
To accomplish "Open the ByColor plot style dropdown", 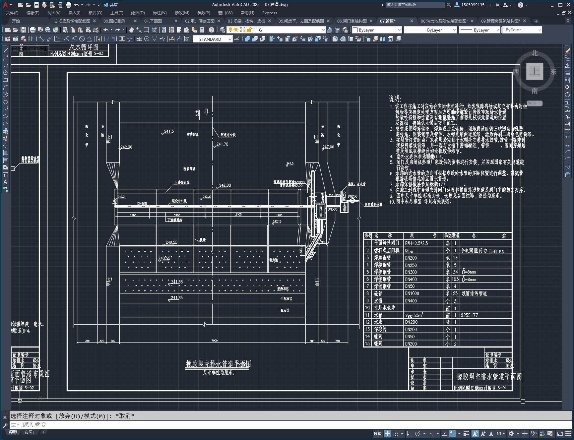I will point(522,30).
